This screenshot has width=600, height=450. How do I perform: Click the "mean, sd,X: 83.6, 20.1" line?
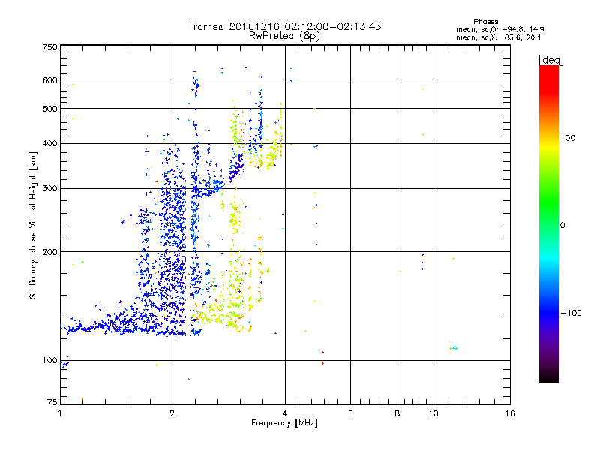coord(498,37)
